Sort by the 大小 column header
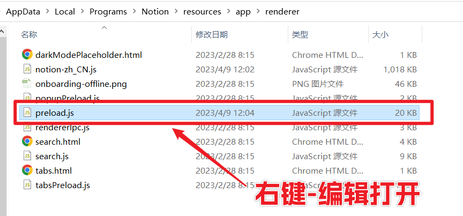 (x=380, y=35)
